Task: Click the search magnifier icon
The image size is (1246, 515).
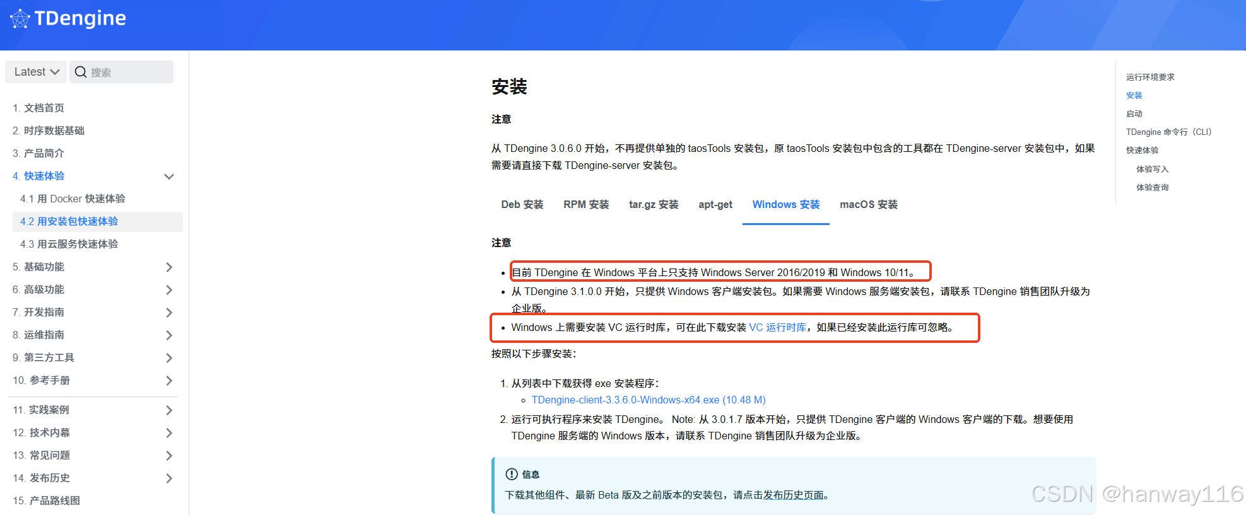Action: click(x=81, y=72)
